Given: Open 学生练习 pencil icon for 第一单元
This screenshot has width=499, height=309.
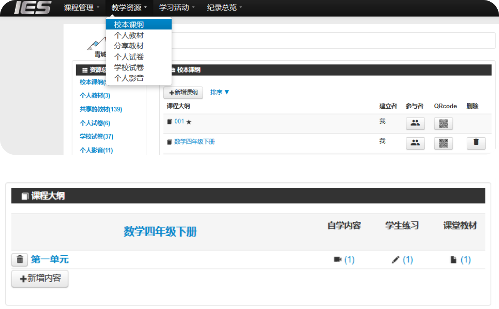Looking at the screenshot, I should tap(396, 260).
